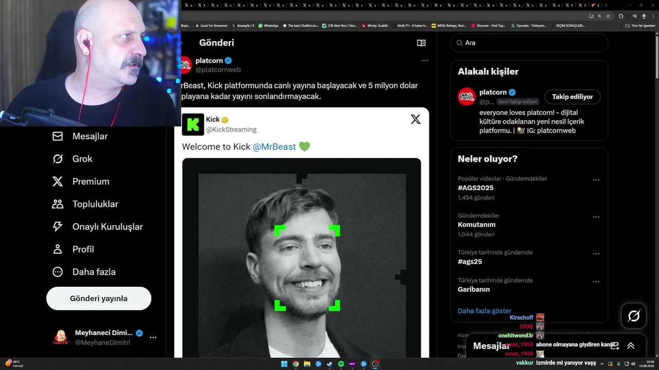
Task: Open account options next to Meyhaneci Dimitri
Action: (153, 338)
